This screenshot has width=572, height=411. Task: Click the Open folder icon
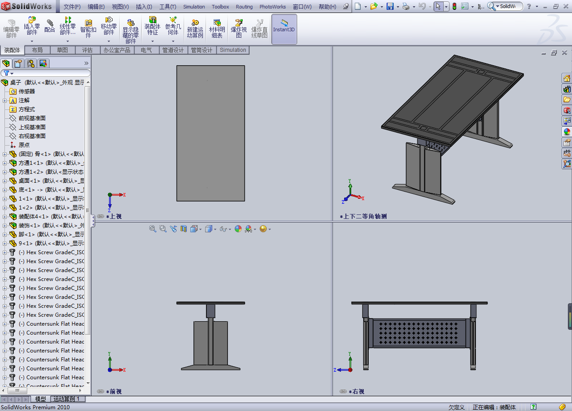click(x=374, y=6)
